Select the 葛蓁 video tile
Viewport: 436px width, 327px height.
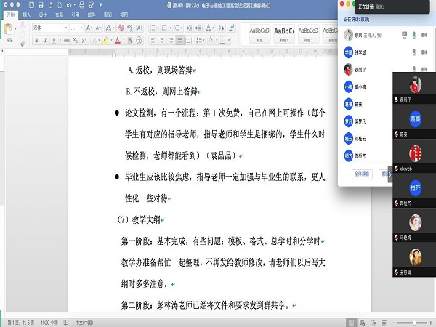point(414,123)
